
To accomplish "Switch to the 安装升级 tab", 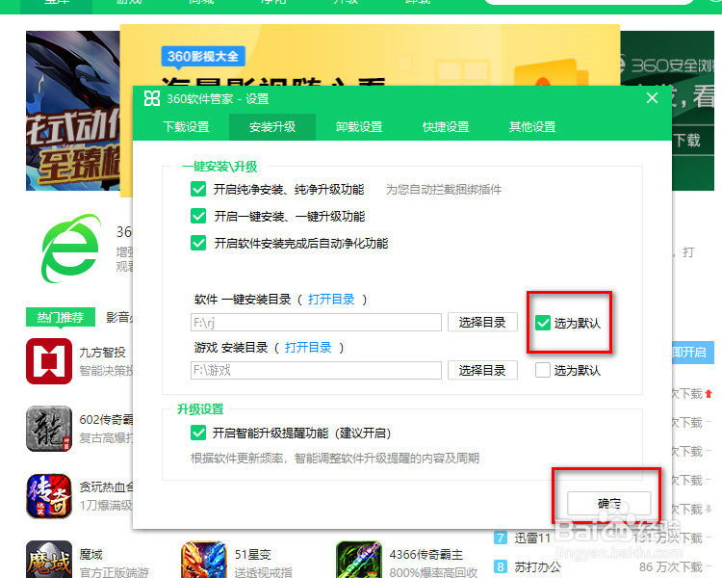I will tap(272, 127).
